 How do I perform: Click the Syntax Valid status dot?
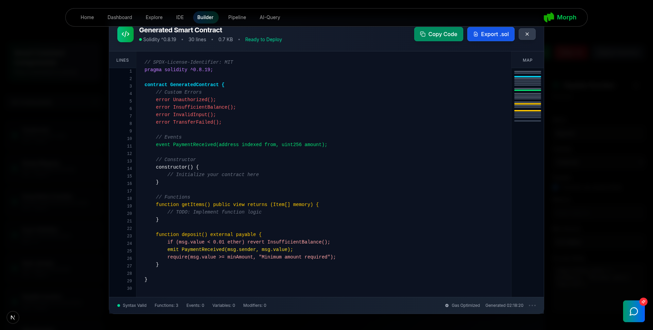point(118,305)
